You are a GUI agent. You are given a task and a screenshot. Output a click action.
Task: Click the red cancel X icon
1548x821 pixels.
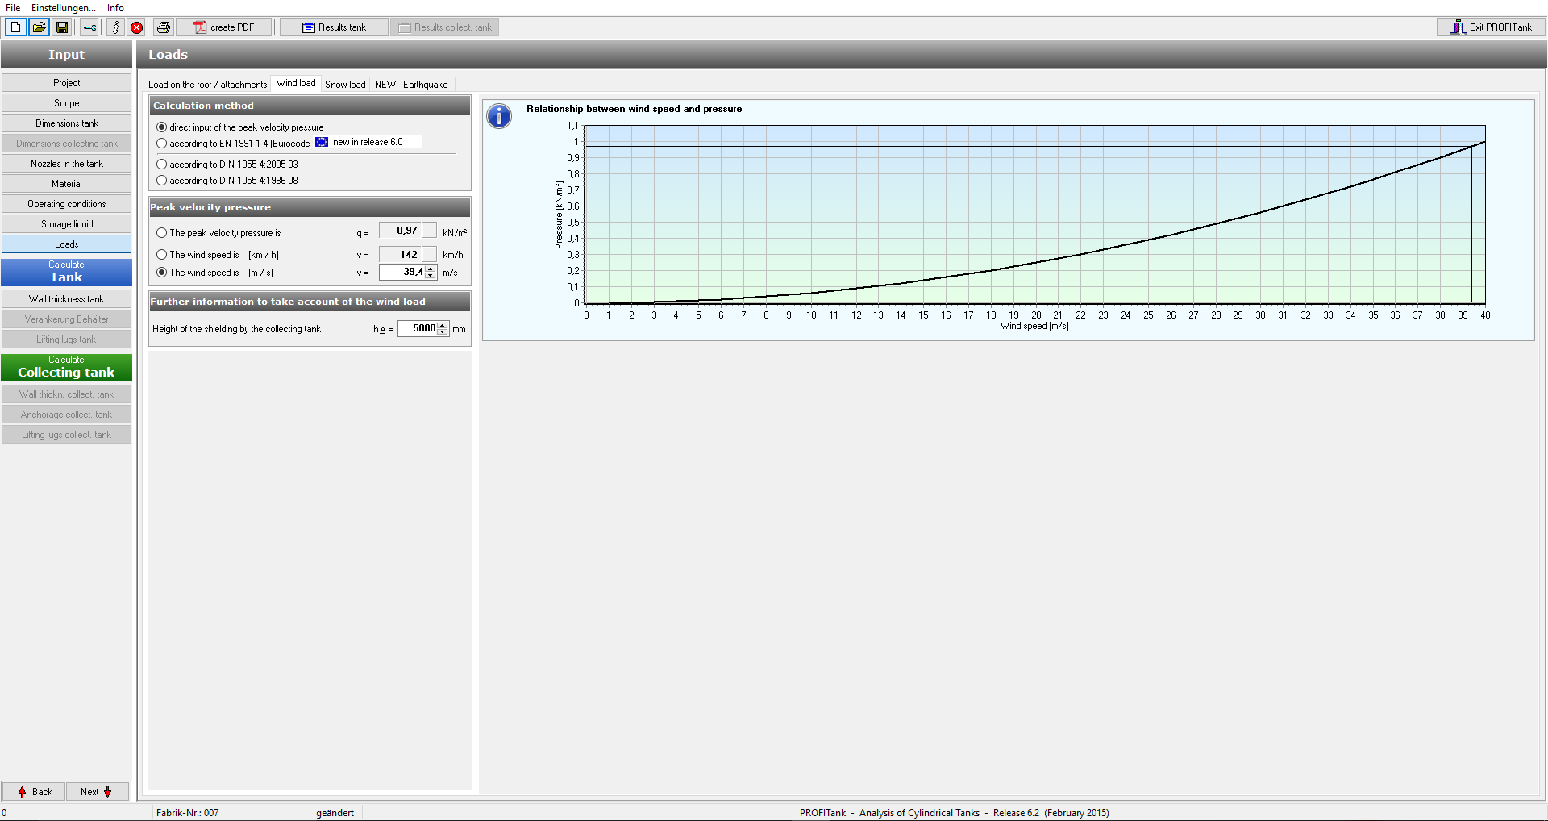pos(137,27)
